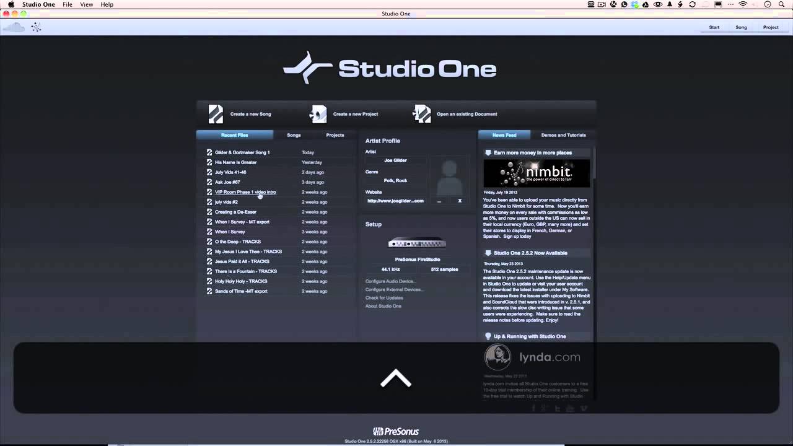Click song icon beside Creating a De-Esser
The width and height of the screenshot is (793, 446).
[x=209, y=212]
